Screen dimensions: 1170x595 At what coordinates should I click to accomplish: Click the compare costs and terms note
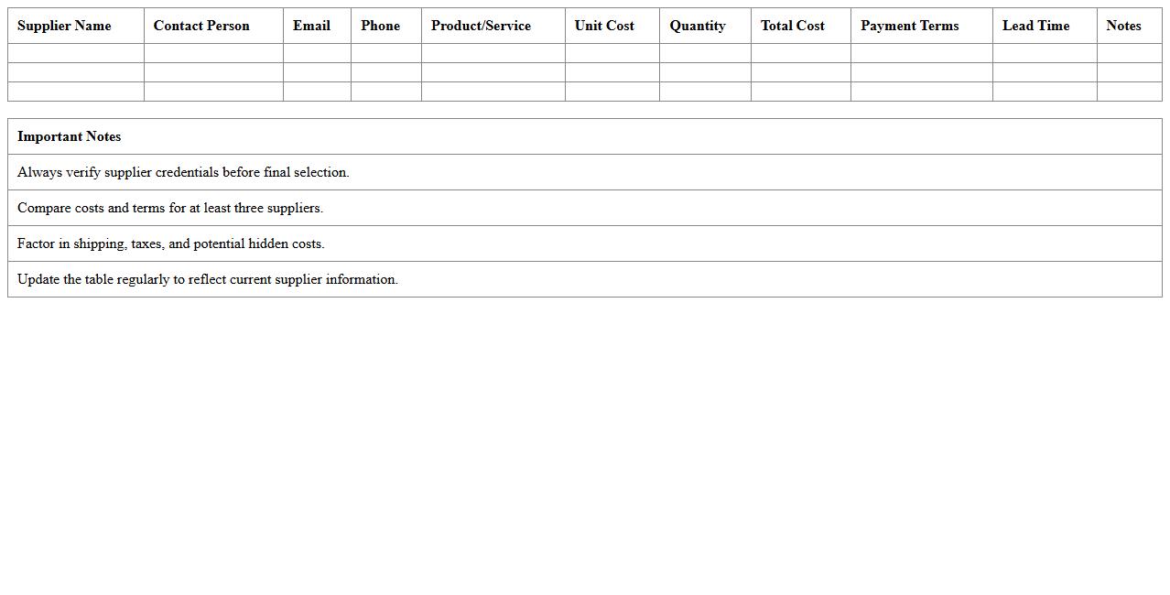tap(170, 208)
